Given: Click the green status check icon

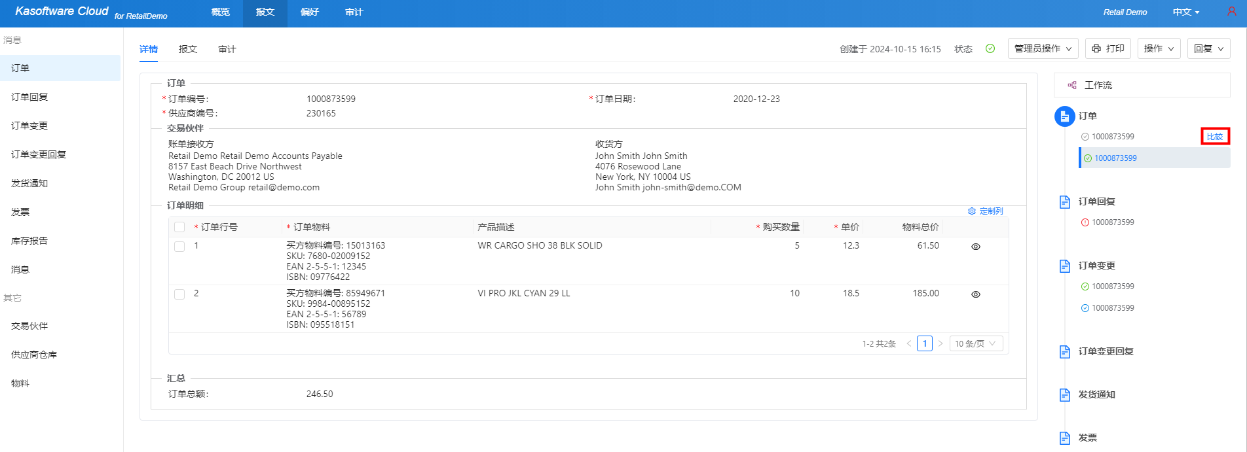Looking at the screenshot, I should (990, 48).
